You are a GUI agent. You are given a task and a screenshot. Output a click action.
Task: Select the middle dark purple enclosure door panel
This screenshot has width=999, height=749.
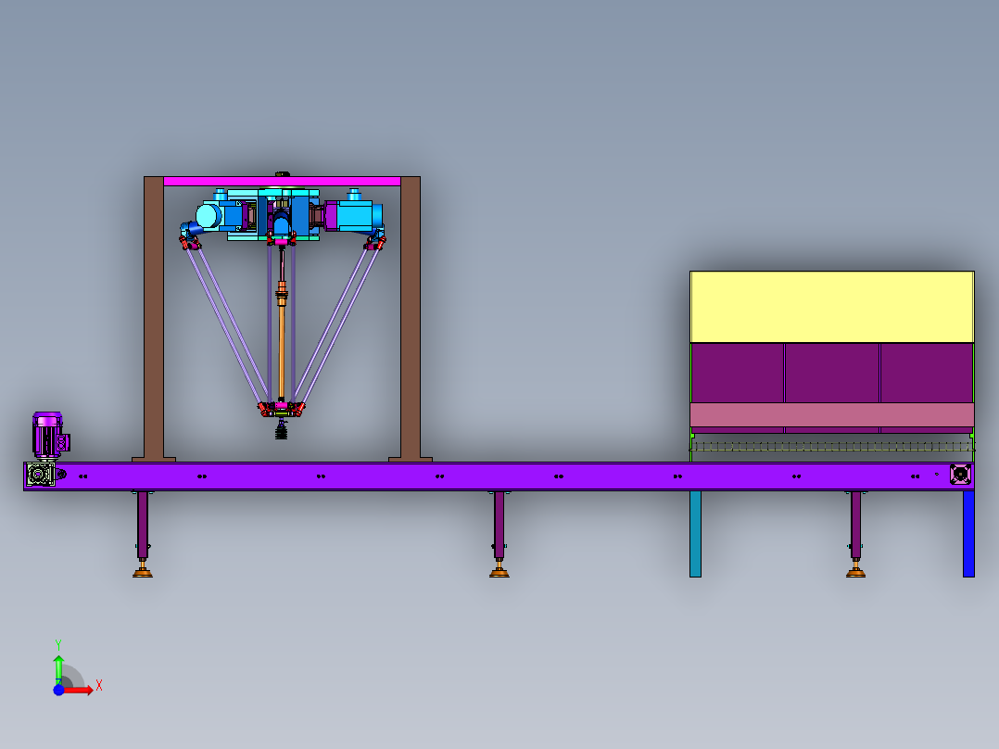point(832,373)
